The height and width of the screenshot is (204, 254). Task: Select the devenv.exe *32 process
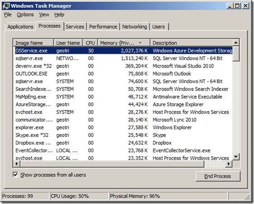click(123, 66)
